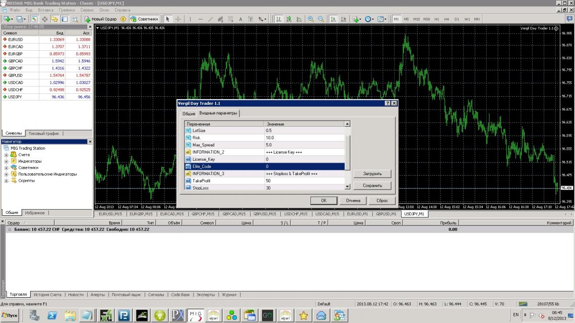Viewport: 575px width, 323px height.
Task: Click the Сохранить button
Action: tap(372, 186)
